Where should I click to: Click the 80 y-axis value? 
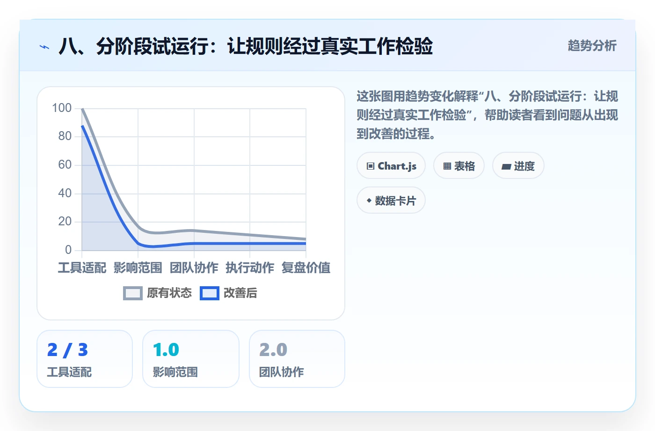(65, 136)
